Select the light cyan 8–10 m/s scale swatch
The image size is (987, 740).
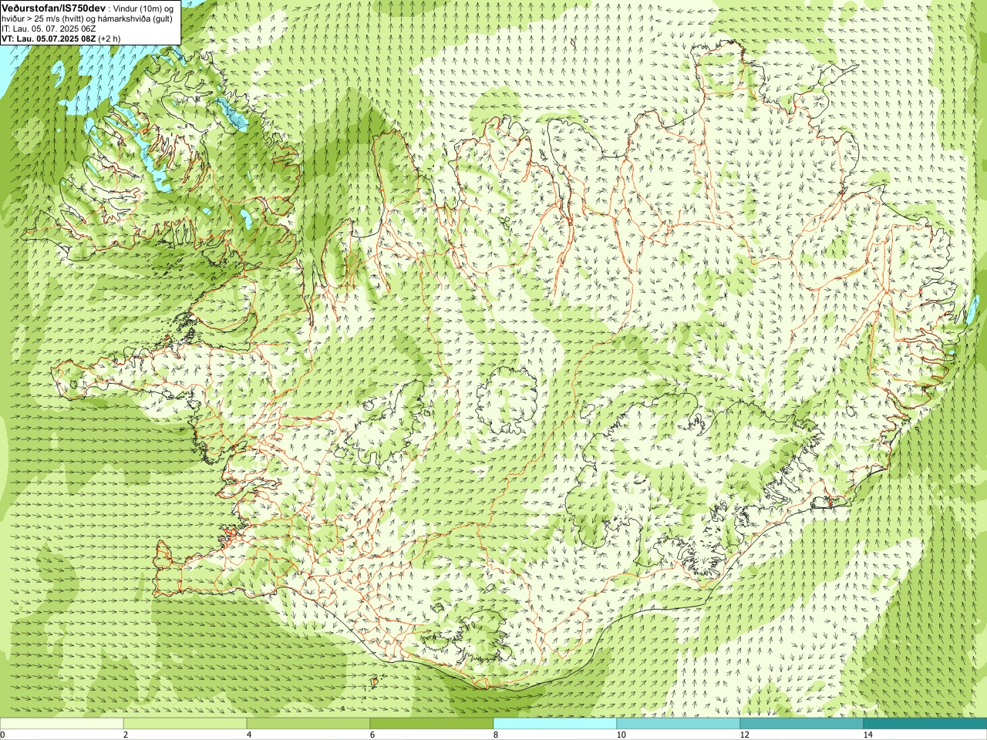point(555,724)
